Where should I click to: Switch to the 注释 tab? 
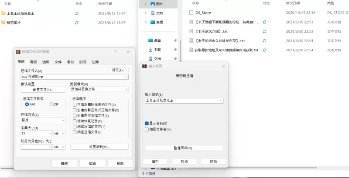click(95, 62)
